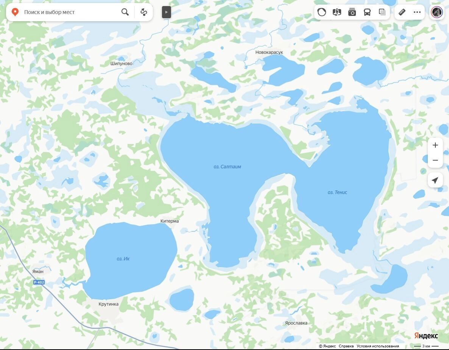Expand the collapsed side panel arrow

[x=166, y=12]
